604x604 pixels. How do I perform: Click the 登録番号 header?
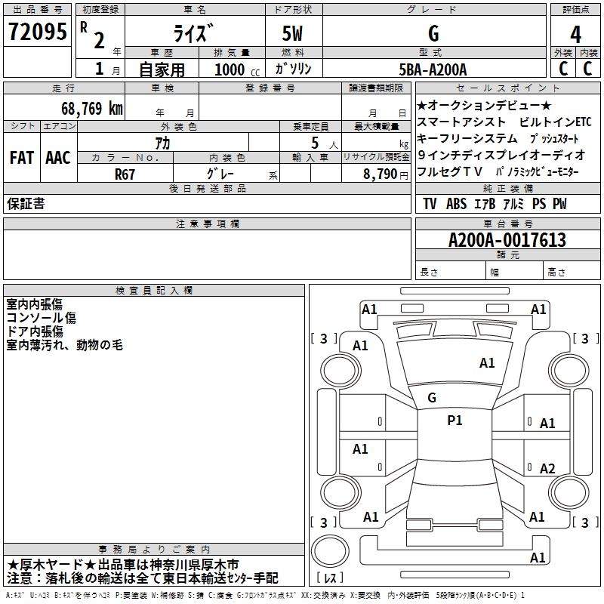(x=270, y=88)
